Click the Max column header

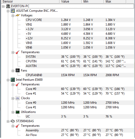coord(115,2)
